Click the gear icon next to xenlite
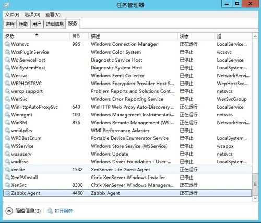 [x=7, y=169]
